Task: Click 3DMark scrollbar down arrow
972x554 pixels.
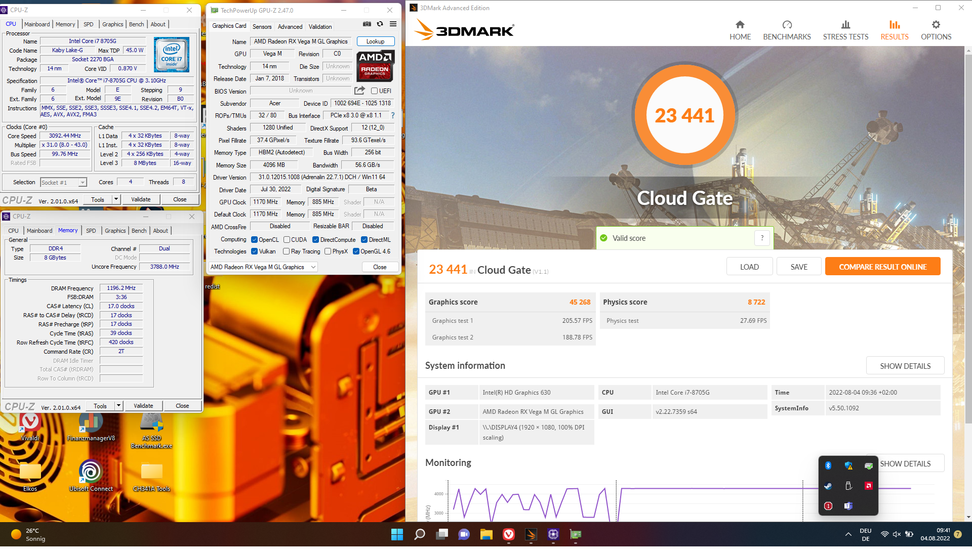Action: (968, 517)
